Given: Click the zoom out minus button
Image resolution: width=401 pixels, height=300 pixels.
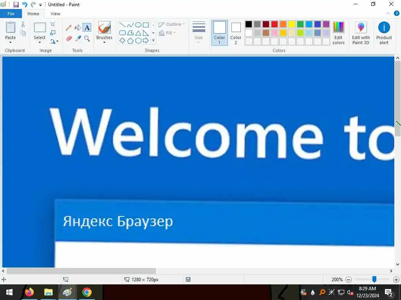Looking at the screenshot, I should (x=348, y=280).
